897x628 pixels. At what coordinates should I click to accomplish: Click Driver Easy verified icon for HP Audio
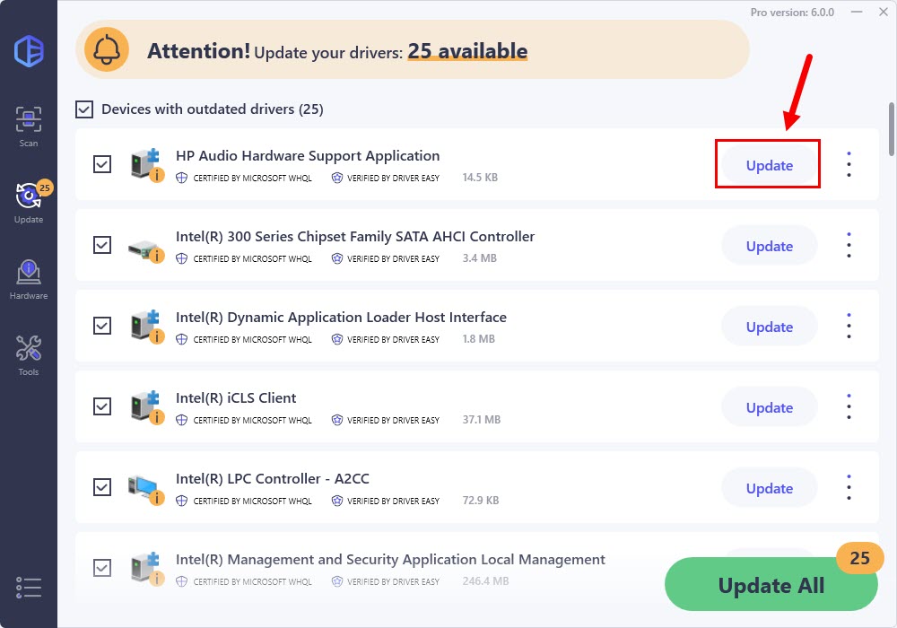tap(337, 178)
